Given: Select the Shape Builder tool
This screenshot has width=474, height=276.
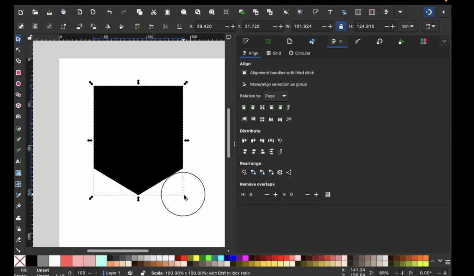Looking at the screenshot, I should pyautogui.click(x=18, y=61).
